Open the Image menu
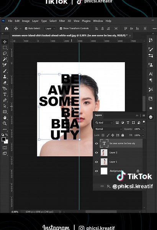 (x=26, y=21)
